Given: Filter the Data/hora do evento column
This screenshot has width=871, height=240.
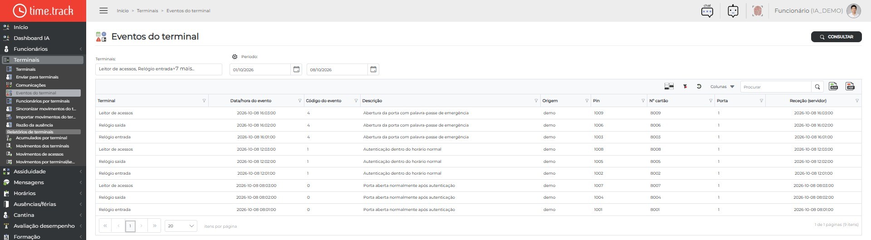Looking at the screenshot, I should click(x=299, y=101).
